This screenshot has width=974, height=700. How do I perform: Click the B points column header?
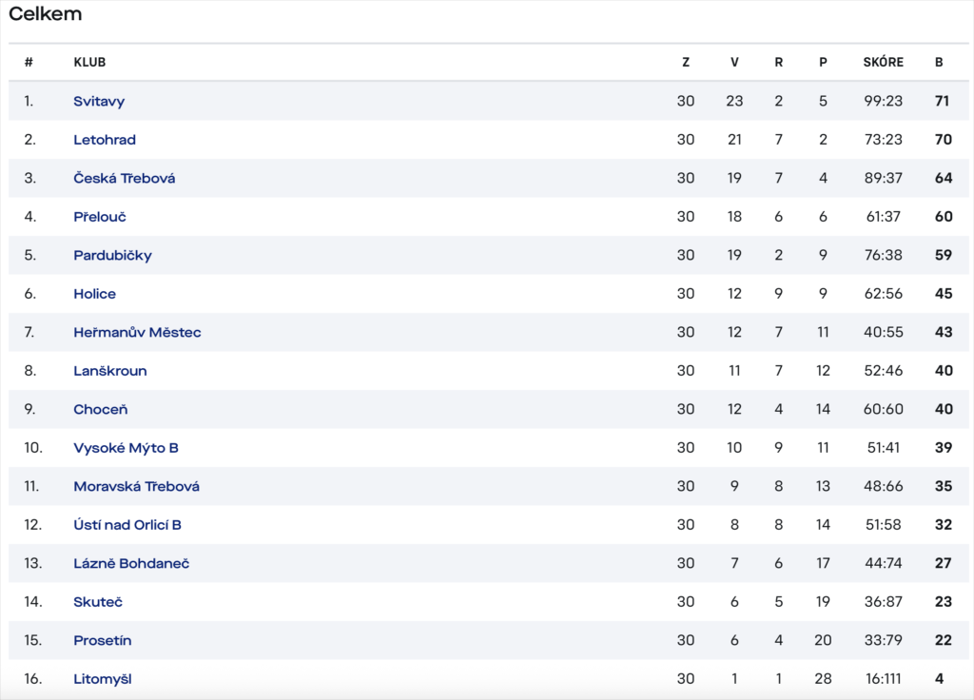[x=939, y=62]
